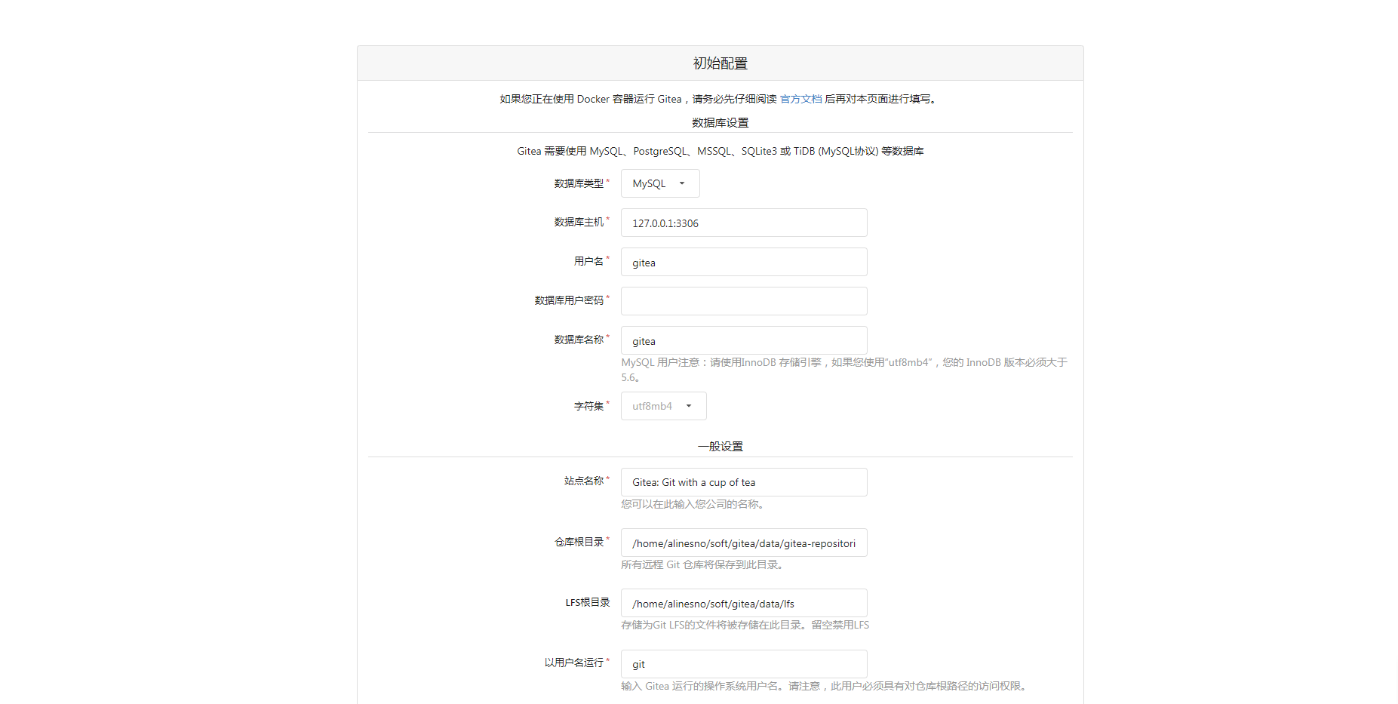Expand the 字符集 utf8mb4 dropdown
Screen dimensions: 1398x704
[663, 406]
